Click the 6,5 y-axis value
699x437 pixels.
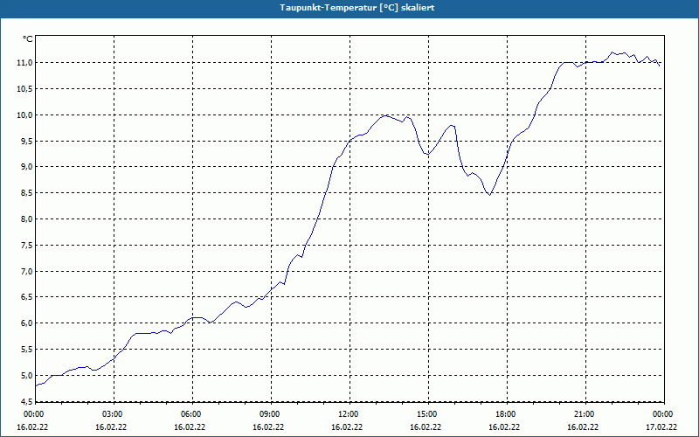coord(27,297)
